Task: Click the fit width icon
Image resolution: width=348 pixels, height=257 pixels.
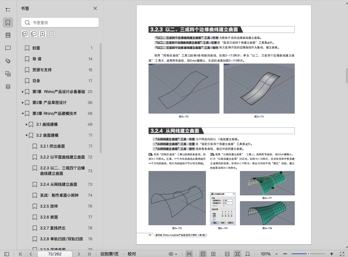Action: pyautogui.click(x=248, y=254)
